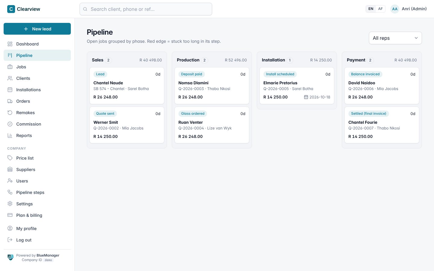The image size is (434, 271).
Task: Click the Dashboard grid icon
Action: [x=10, y=44]
